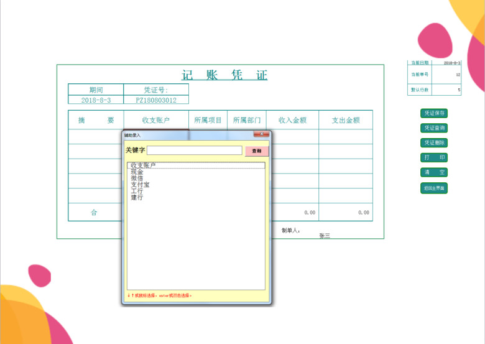Click the preparer name 张三
The height and width of the screenshot is (344, 485).
[x=325, y=236]
